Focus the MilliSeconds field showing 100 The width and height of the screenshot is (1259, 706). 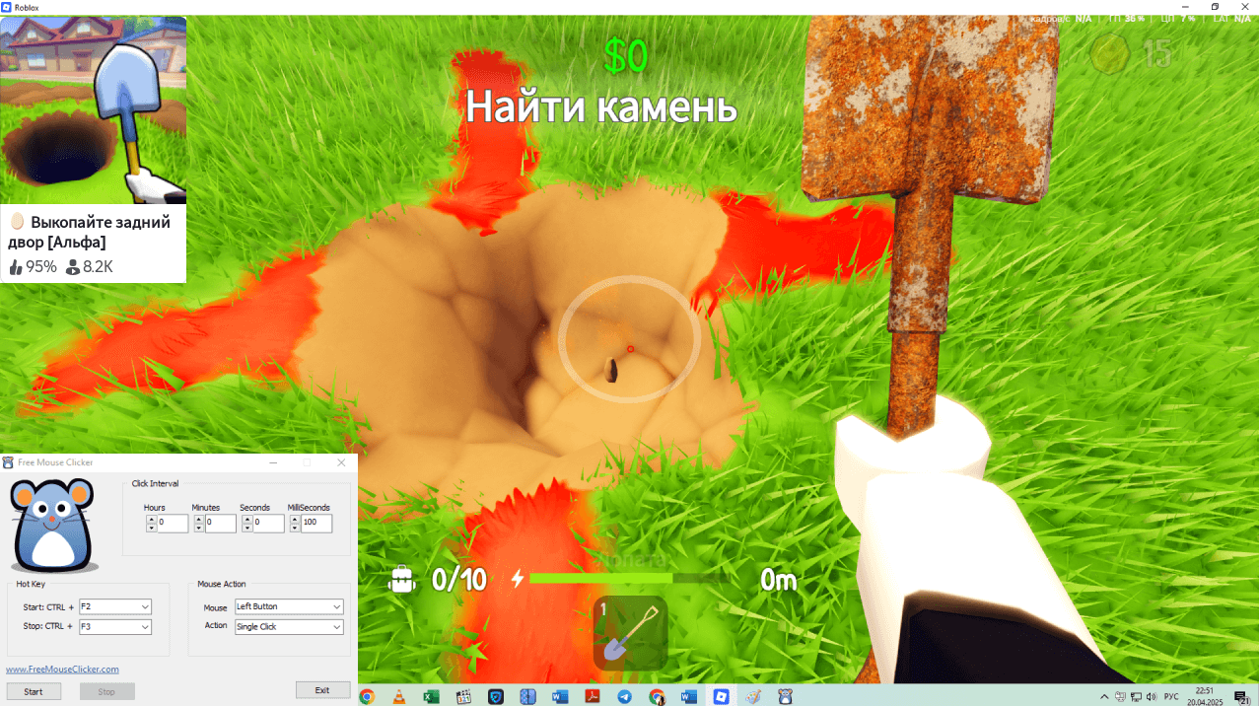(316, 524)
